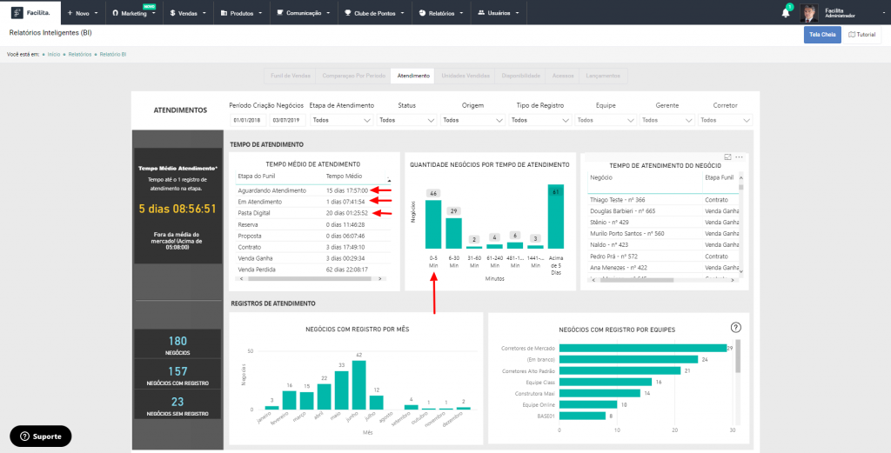Screen dimensions: 891x453
Task: Switch to the Unidades Vendidas tab
Action: click(466, 76)
